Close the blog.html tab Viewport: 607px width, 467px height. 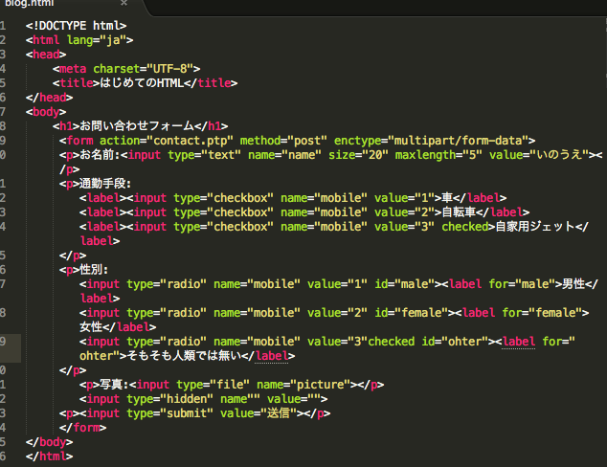(124, 3)
